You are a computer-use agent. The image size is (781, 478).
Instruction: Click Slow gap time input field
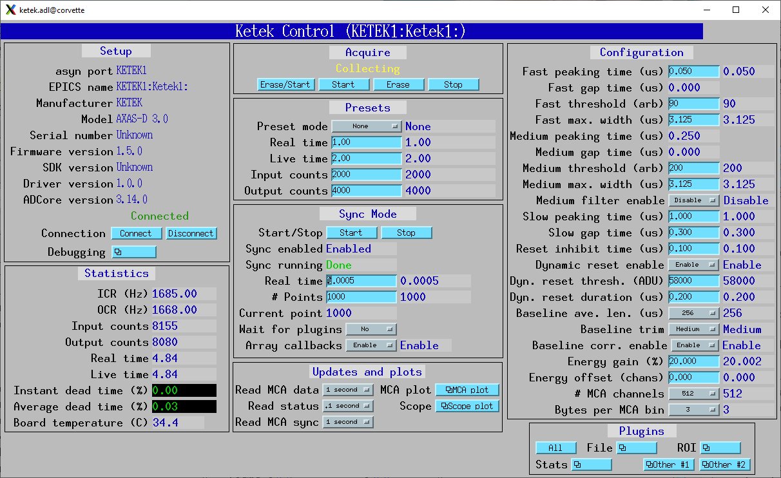tap(693, 233)
